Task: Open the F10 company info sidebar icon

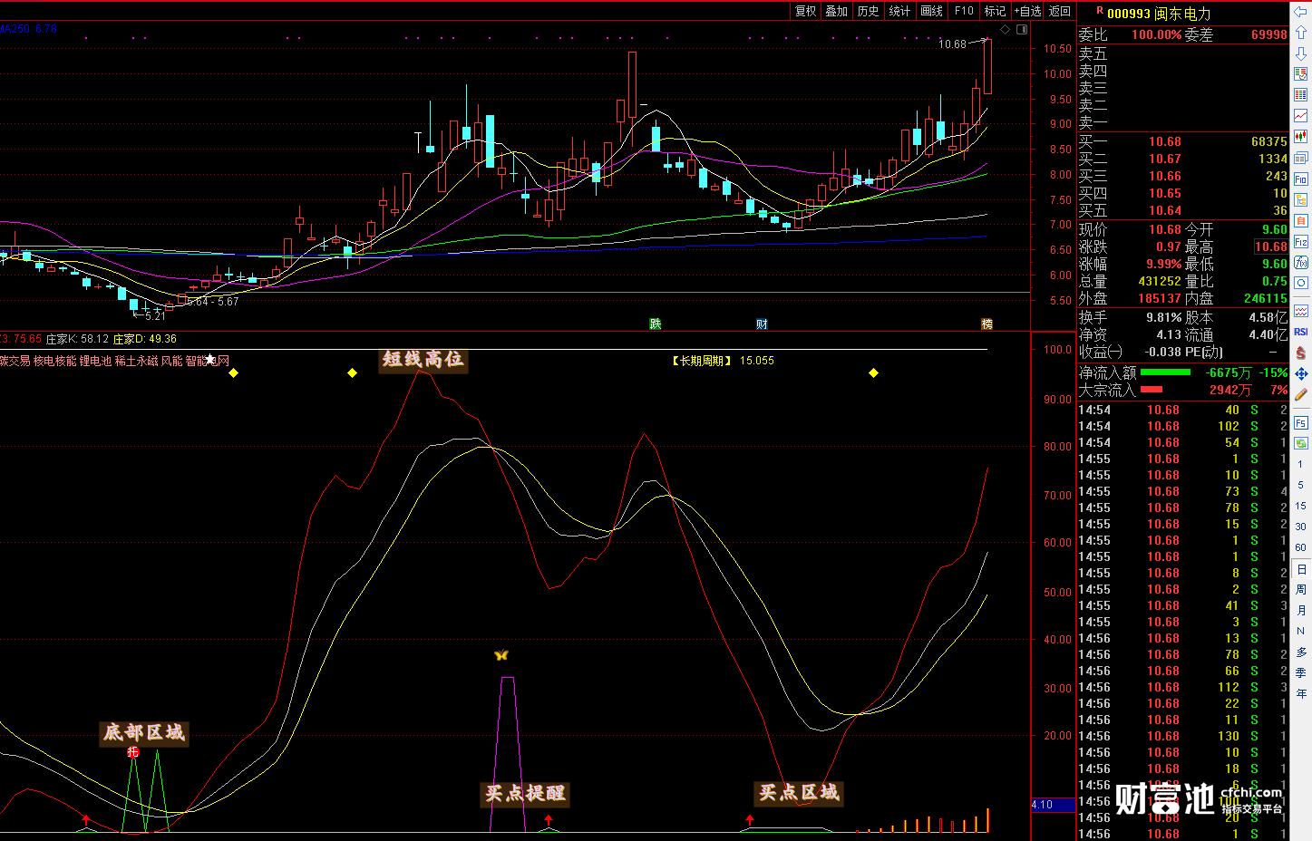Action: coord(1301,179)
